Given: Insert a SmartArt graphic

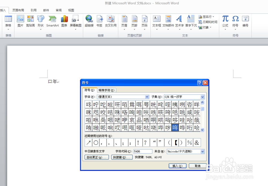Looking at the screenshot, I should tap(53, 21).
